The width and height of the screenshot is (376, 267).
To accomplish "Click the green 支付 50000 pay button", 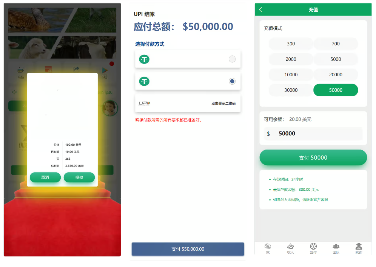I will point(313,157).
